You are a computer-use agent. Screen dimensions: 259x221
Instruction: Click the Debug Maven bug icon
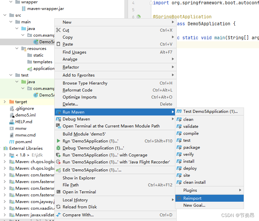(58, 119)
